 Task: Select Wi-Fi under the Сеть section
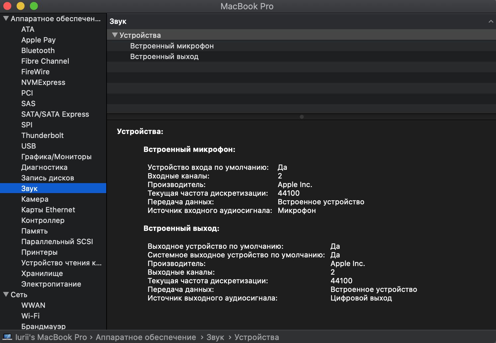click(31, 316)
